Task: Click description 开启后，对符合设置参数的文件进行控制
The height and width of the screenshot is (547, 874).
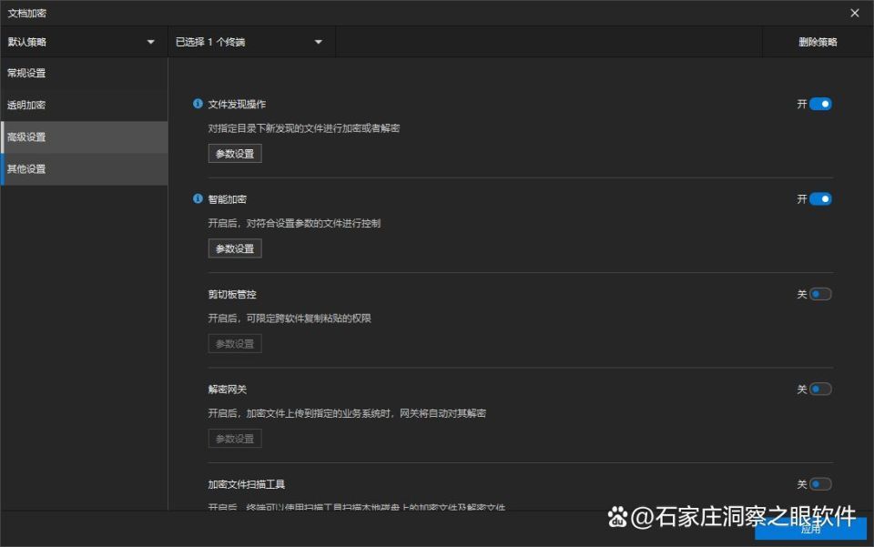Action: point(294,223)
